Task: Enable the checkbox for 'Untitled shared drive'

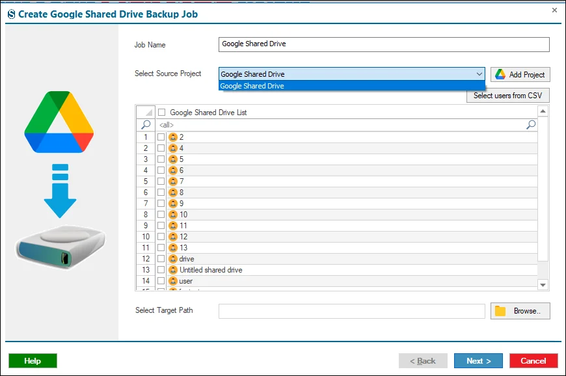Action: [x=161, y=270]
